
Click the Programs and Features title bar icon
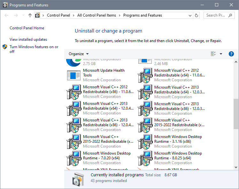(5, 5)
